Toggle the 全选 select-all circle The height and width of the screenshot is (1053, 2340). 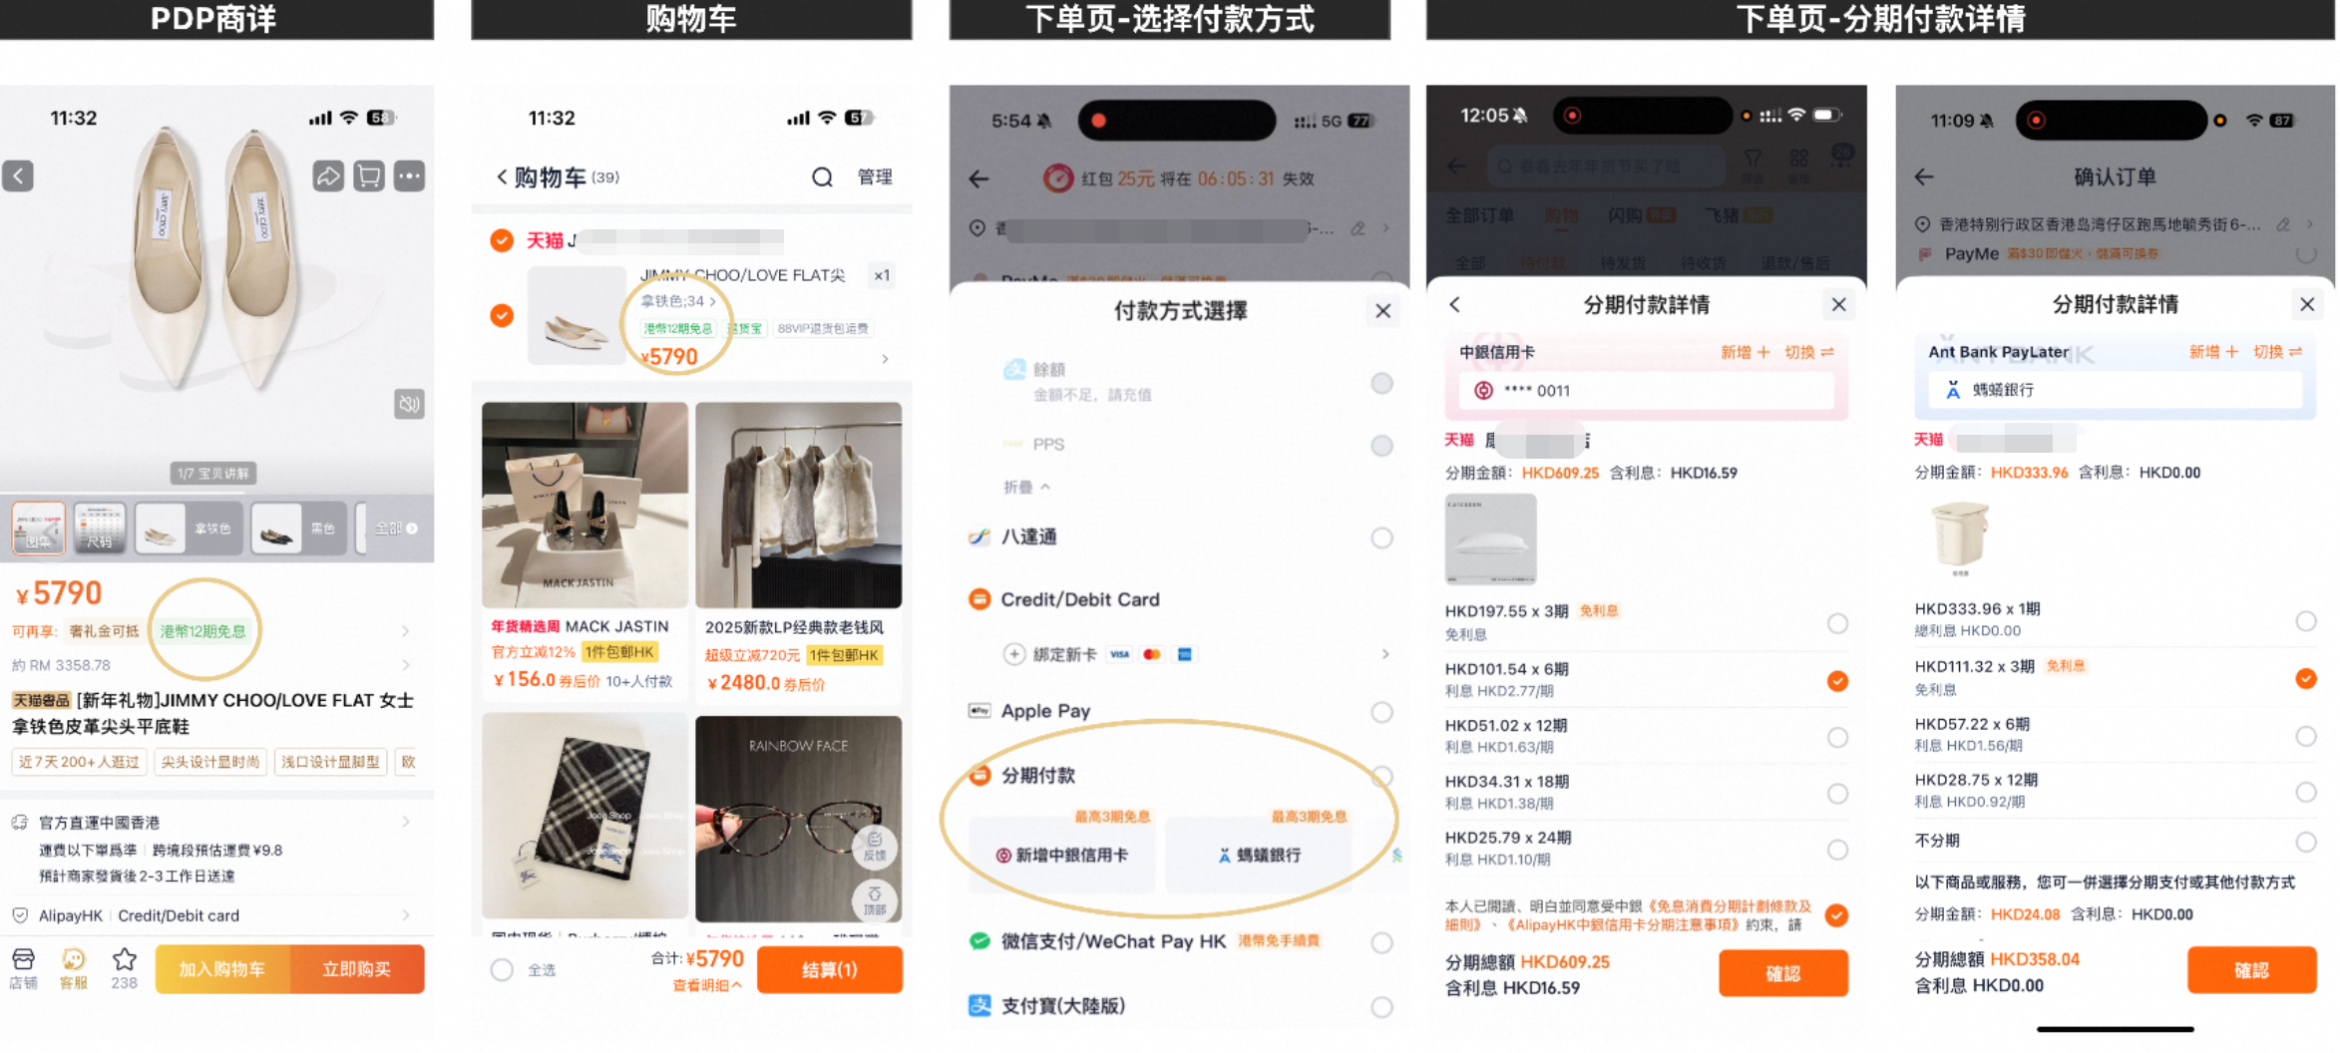502,969
